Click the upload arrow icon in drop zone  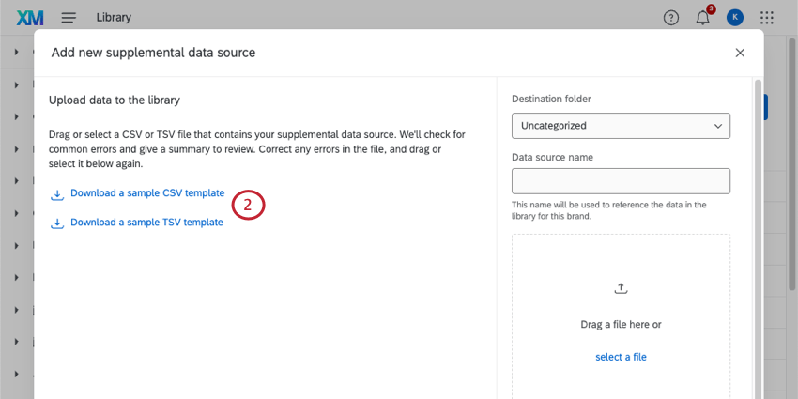pos(621,288)
